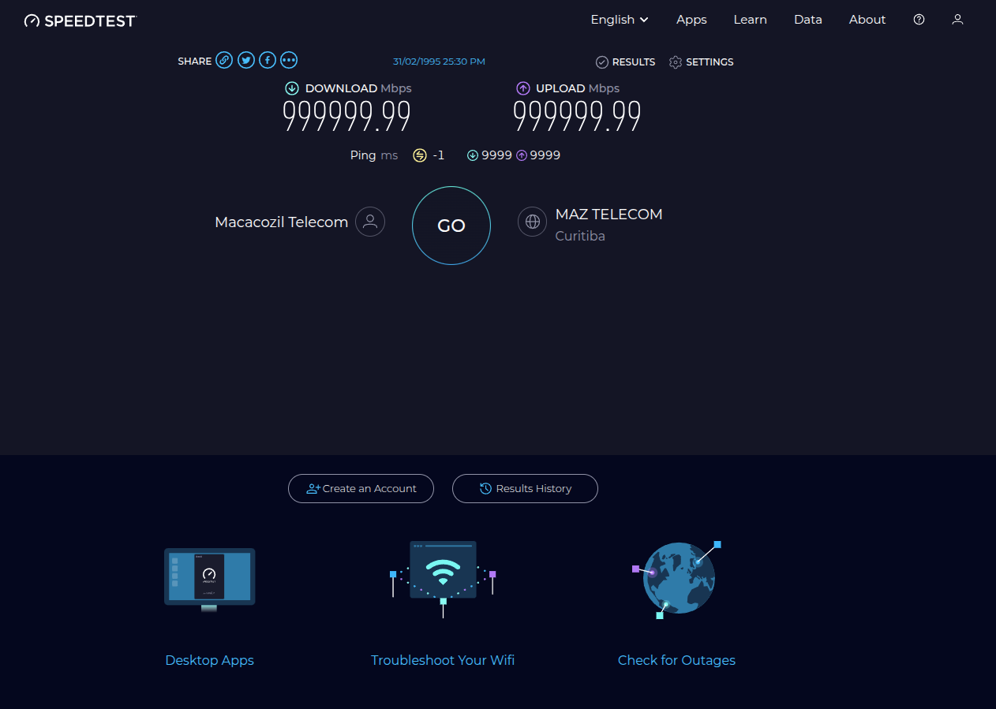Viewport: 996px width, 709px height.
Task: Open the English language dropdown
Action: point(620,20)
